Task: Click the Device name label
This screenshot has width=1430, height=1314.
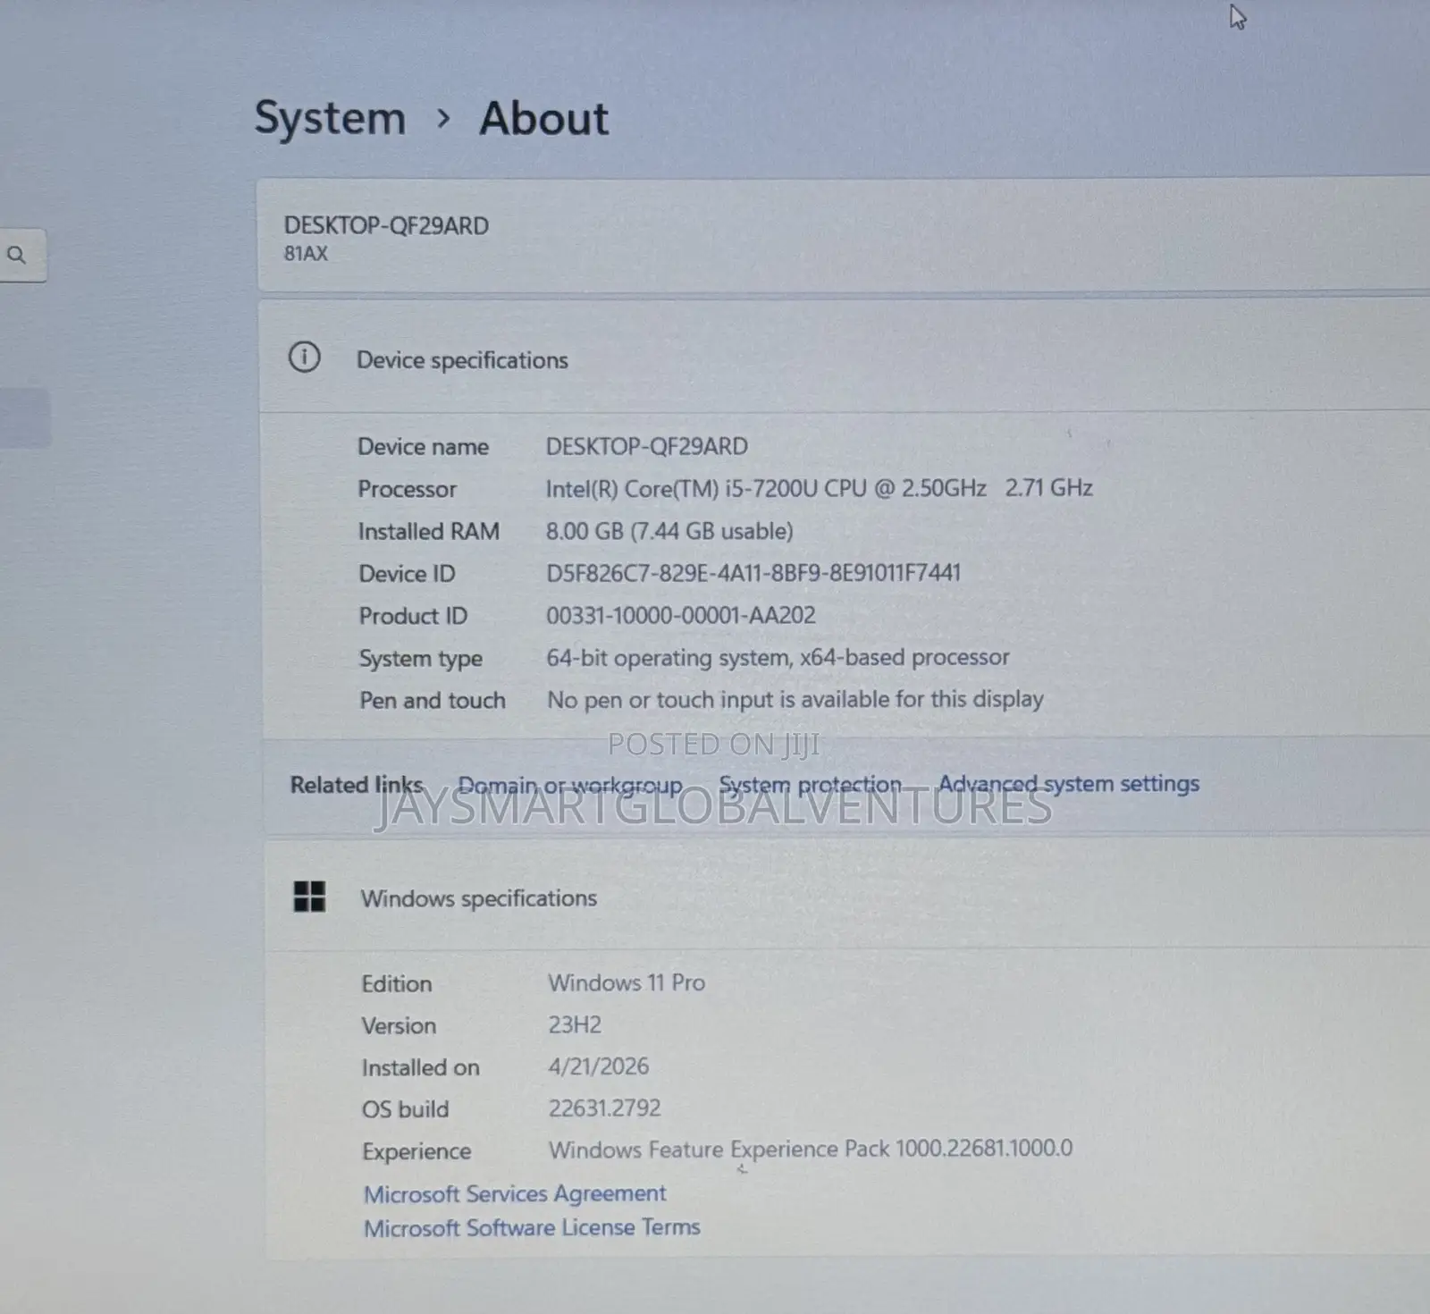Action: pos(424,447)
